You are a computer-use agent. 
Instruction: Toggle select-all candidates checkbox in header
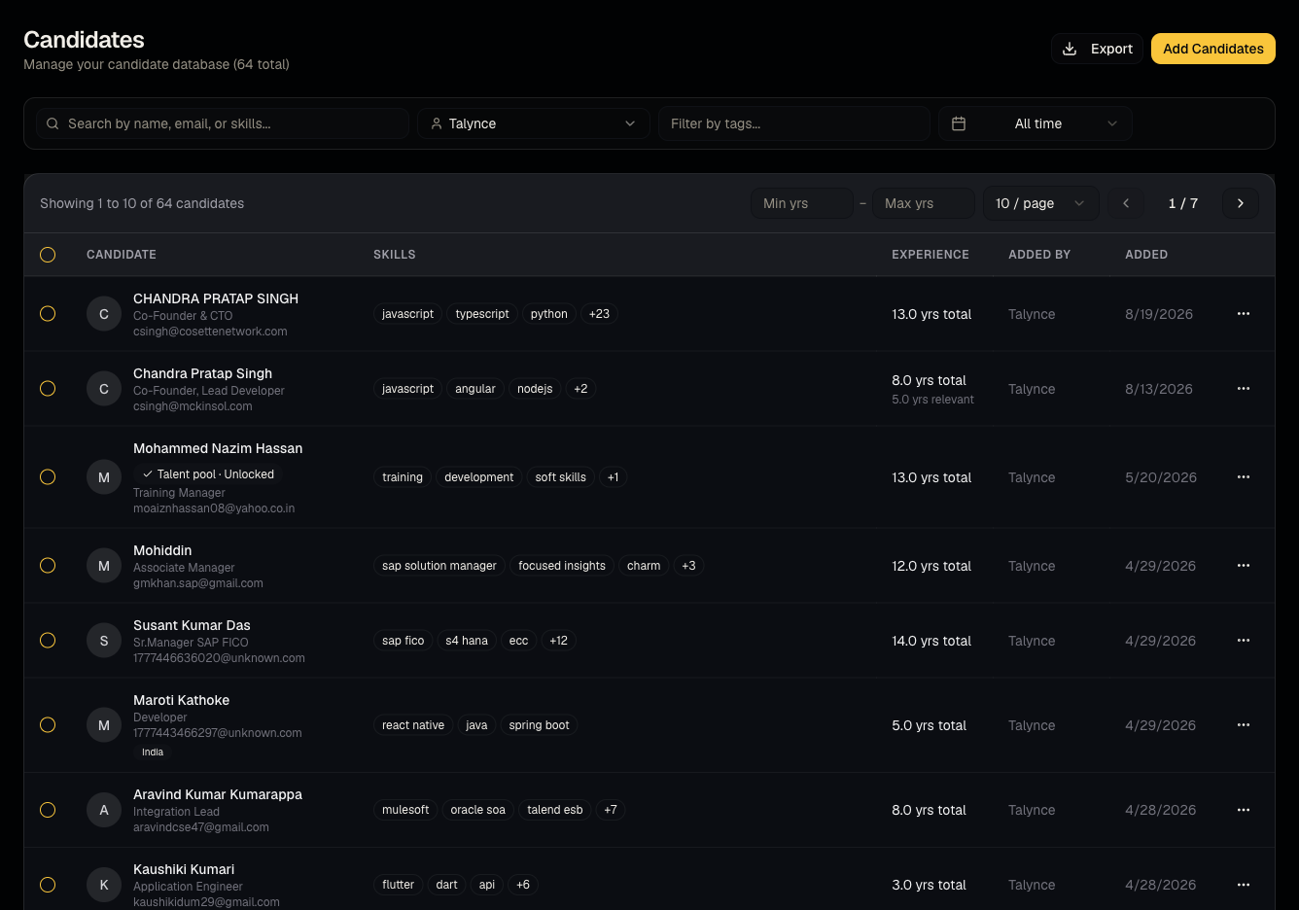pos(48,255)
